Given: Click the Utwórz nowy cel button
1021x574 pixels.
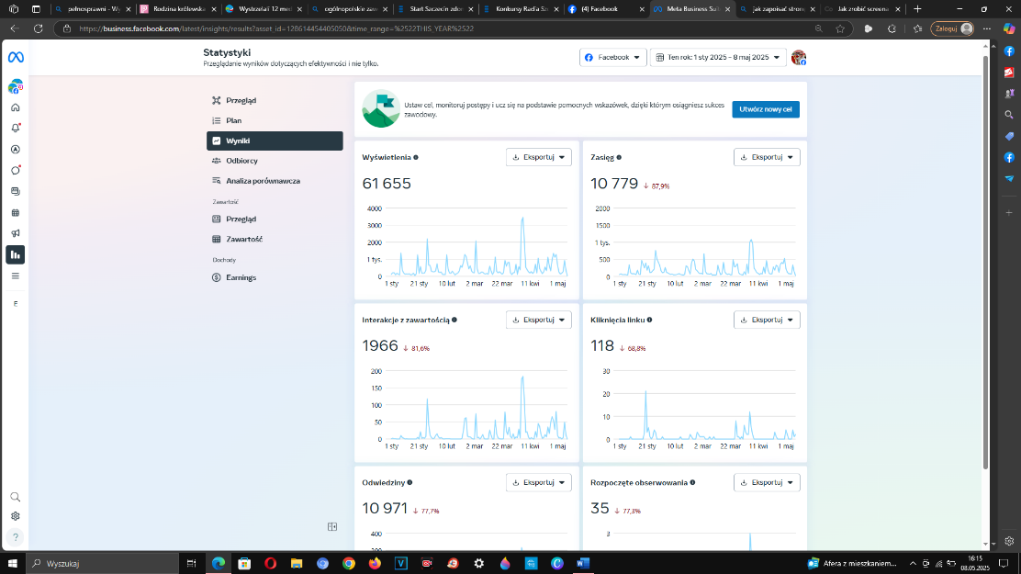Looking at the screenshot, I should pyautogui.click(x=765, y=109).
